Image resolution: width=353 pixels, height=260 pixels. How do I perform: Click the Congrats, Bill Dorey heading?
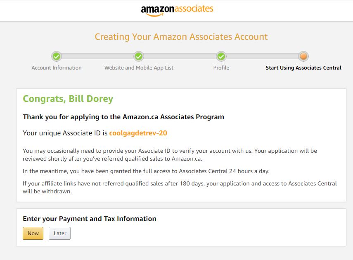68,99
